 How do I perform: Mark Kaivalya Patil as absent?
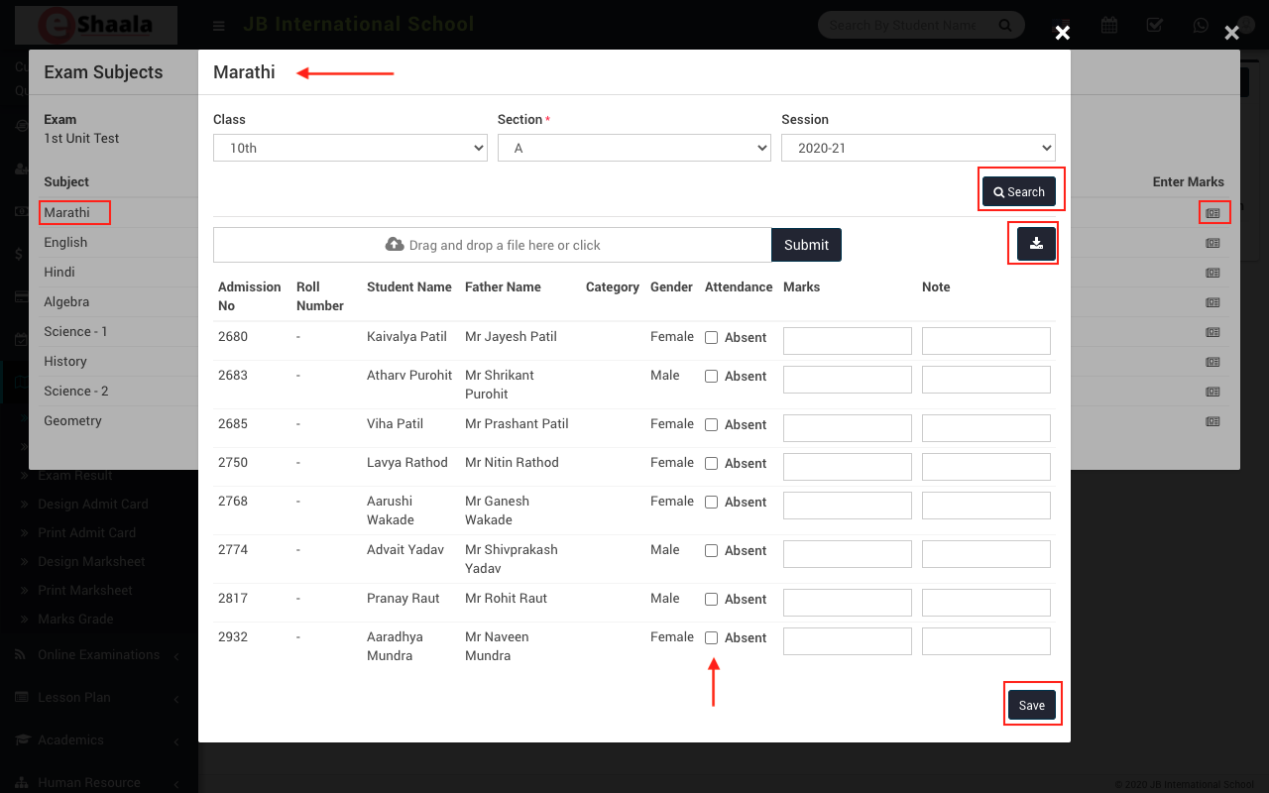tap(711, 338)
